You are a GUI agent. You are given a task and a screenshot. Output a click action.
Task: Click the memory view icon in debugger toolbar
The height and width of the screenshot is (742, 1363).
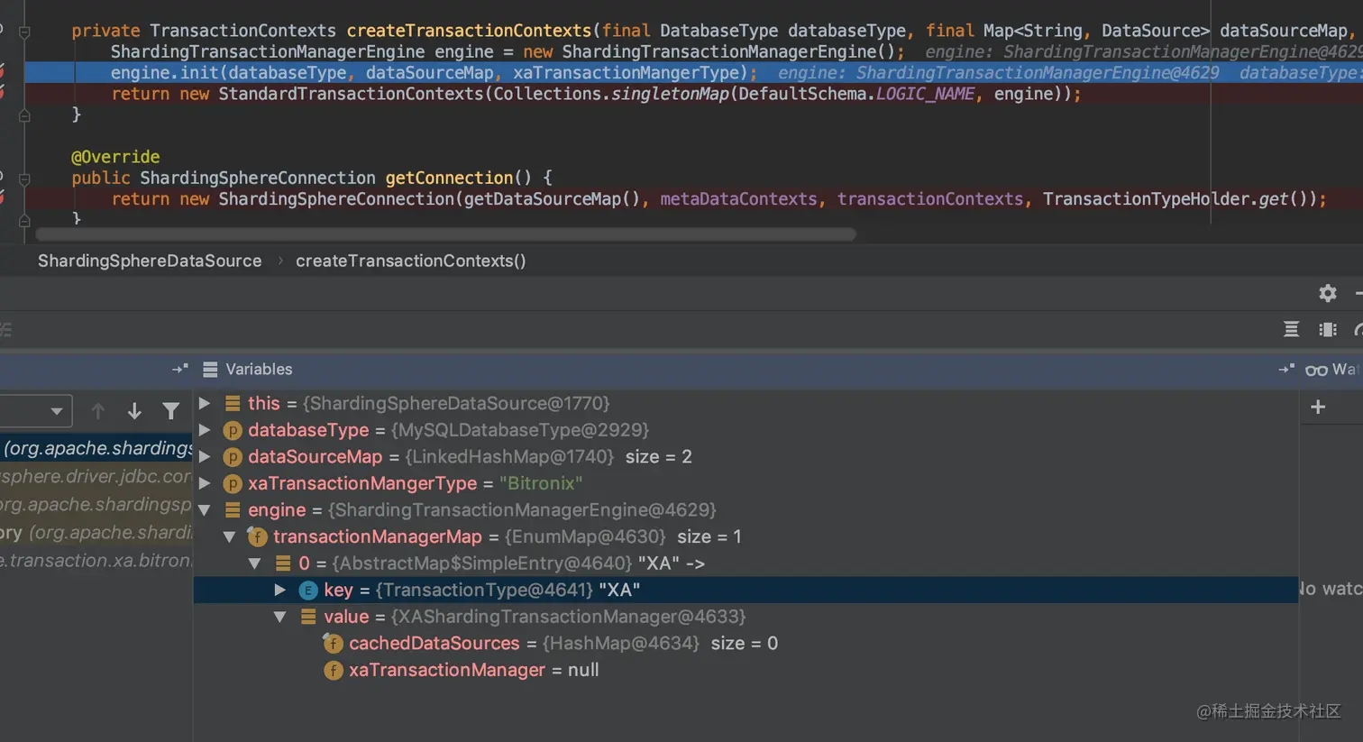[1327, 329]
